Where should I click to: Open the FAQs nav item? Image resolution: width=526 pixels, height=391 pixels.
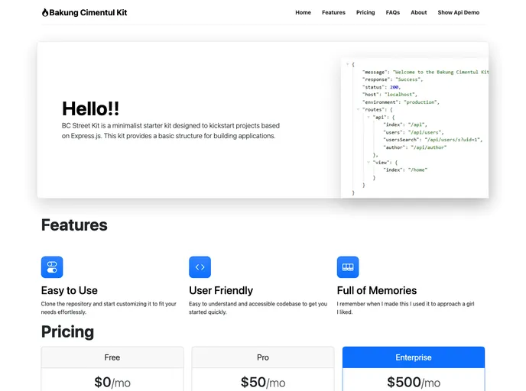click(392, 12)
